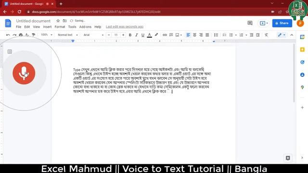The width and height of the screenshot is (308, 173).
Task: Open the Keep side panel
Action: (302, 49)
